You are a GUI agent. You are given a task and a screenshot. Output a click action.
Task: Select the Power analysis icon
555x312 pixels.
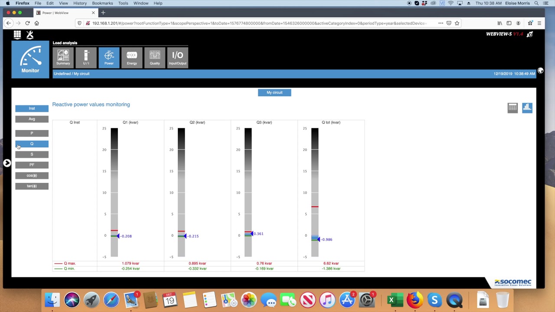[x=109, y=57]
